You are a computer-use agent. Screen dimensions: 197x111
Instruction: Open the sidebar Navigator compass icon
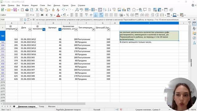point(194,38)
